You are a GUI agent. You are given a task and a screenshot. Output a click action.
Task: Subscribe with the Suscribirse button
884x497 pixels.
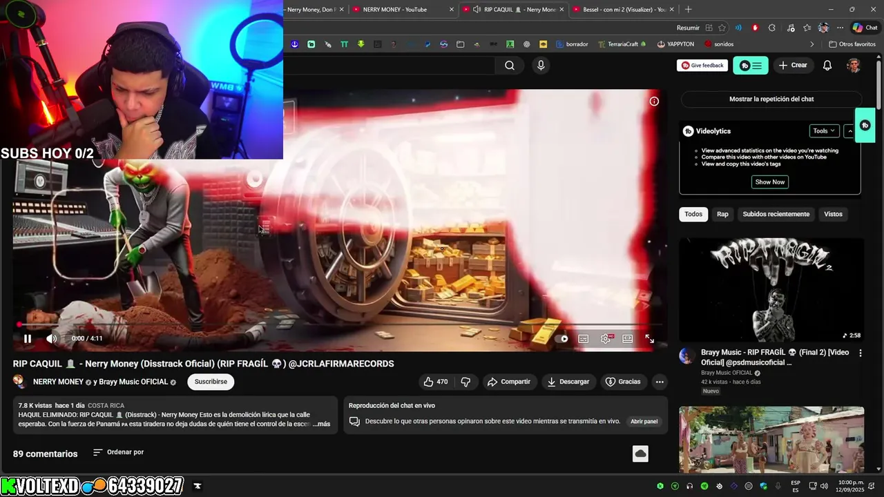point(211,382)
